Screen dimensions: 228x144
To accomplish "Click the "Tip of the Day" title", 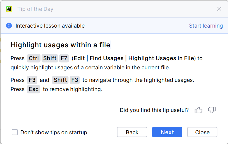I will click(x=35, y=9).
